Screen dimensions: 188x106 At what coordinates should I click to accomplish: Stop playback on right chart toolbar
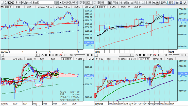pos(144,55)
